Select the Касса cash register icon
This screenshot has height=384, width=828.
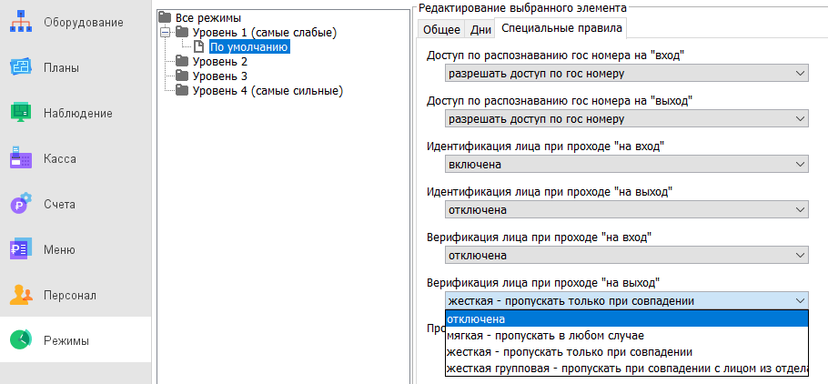pos(21,158)
